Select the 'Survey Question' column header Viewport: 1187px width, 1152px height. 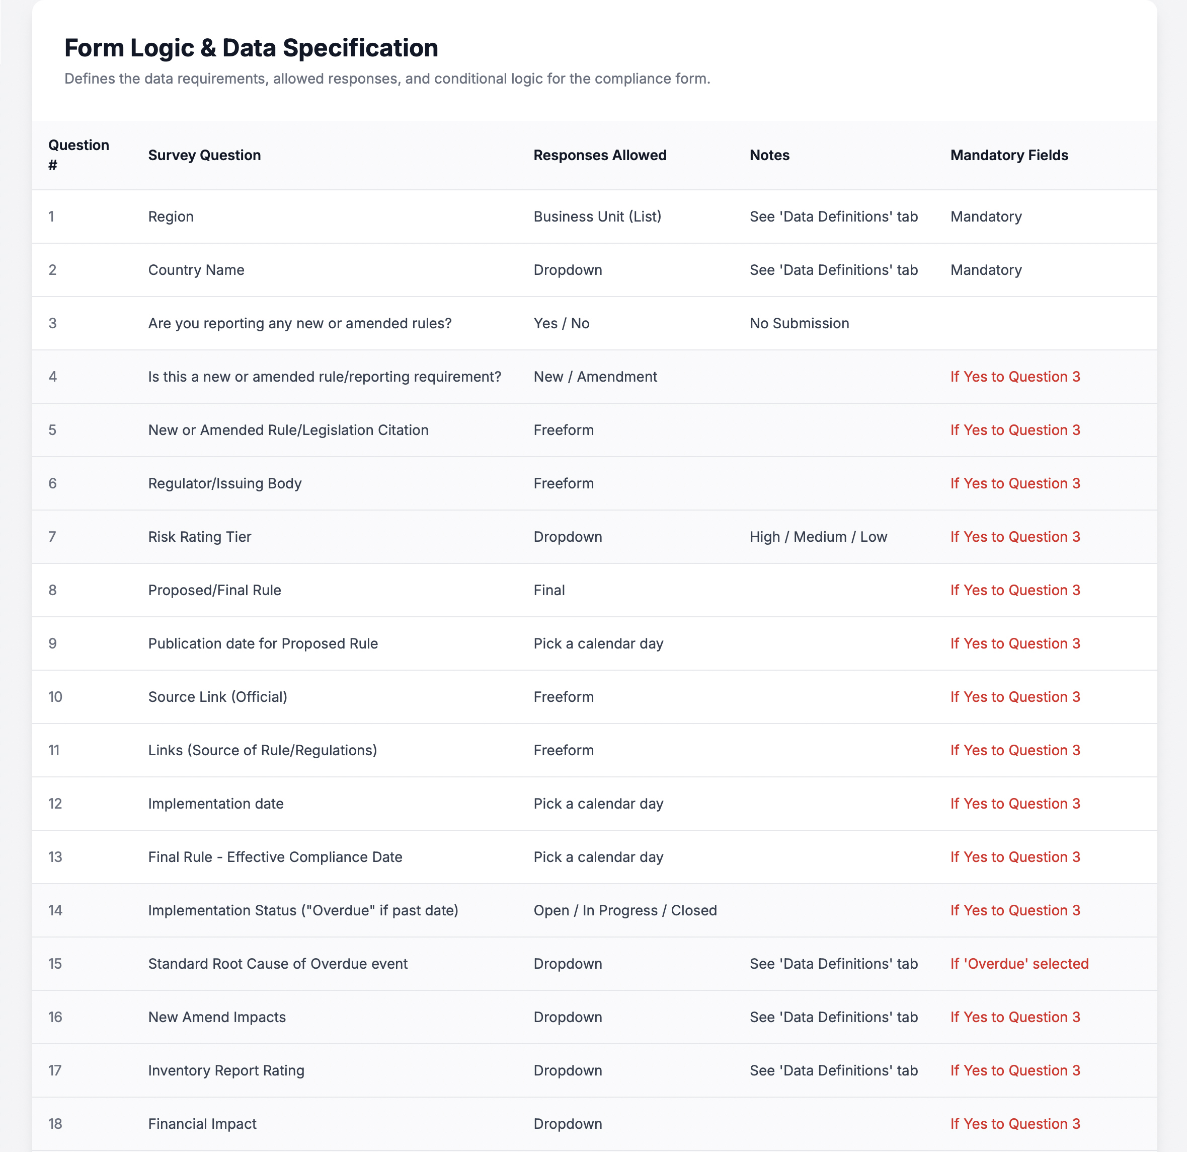(205, 155)
